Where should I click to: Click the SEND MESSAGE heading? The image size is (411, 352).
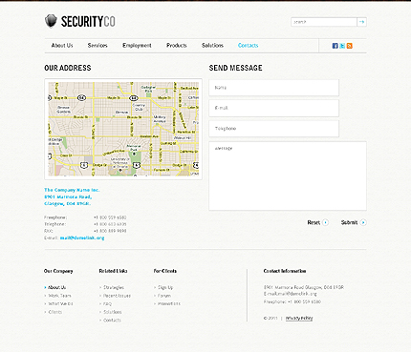coord(236,68)
